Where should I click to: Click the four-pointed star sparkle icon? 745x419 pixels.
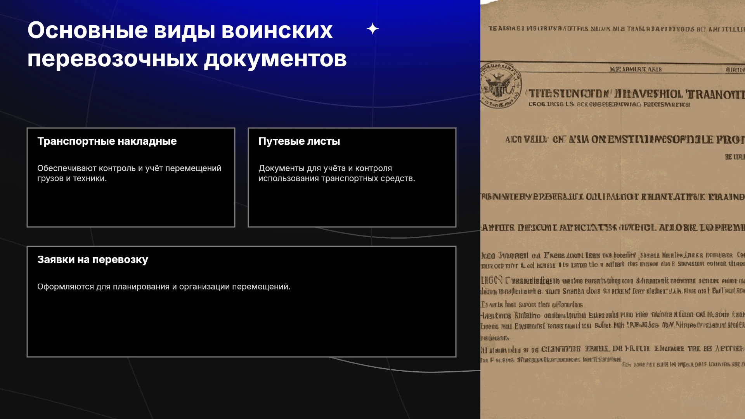372,29
